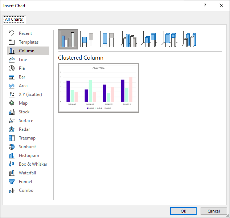
Task: Select the 3-D Clustered Column subtype icon
Action: pos(129,39)
